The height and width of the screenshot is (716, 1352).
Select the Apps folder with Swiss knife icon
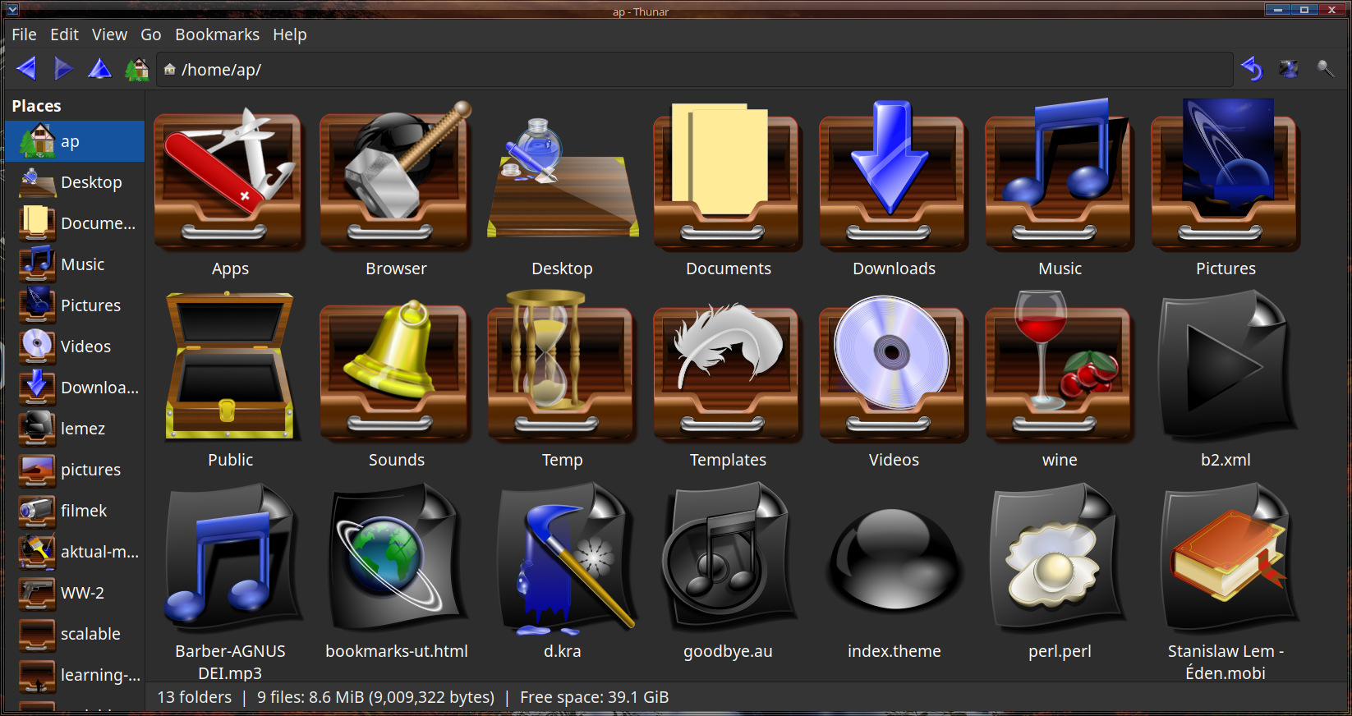coord(230,190)
